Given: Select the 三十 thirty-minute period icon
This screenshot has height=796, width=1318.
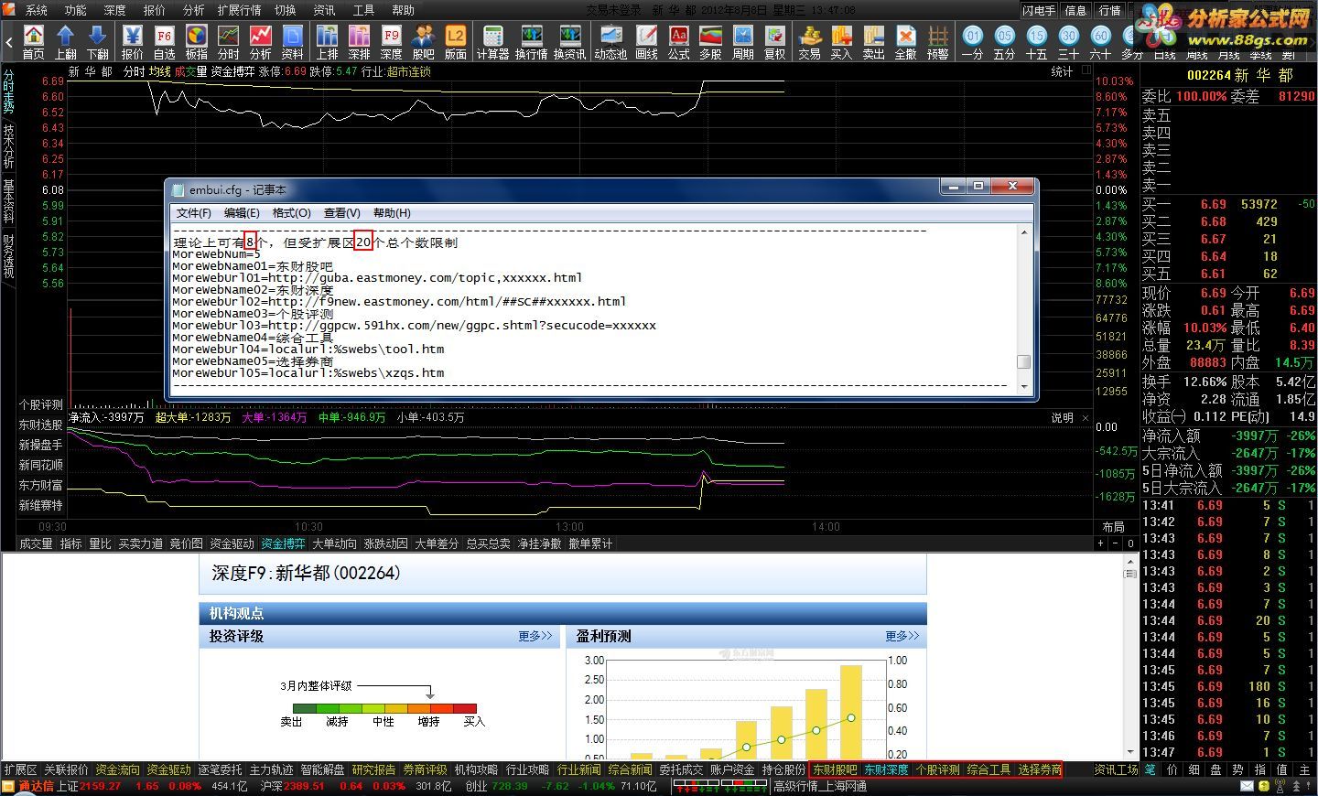Looking at the screenshot, I should click(x=1069, y=42).
